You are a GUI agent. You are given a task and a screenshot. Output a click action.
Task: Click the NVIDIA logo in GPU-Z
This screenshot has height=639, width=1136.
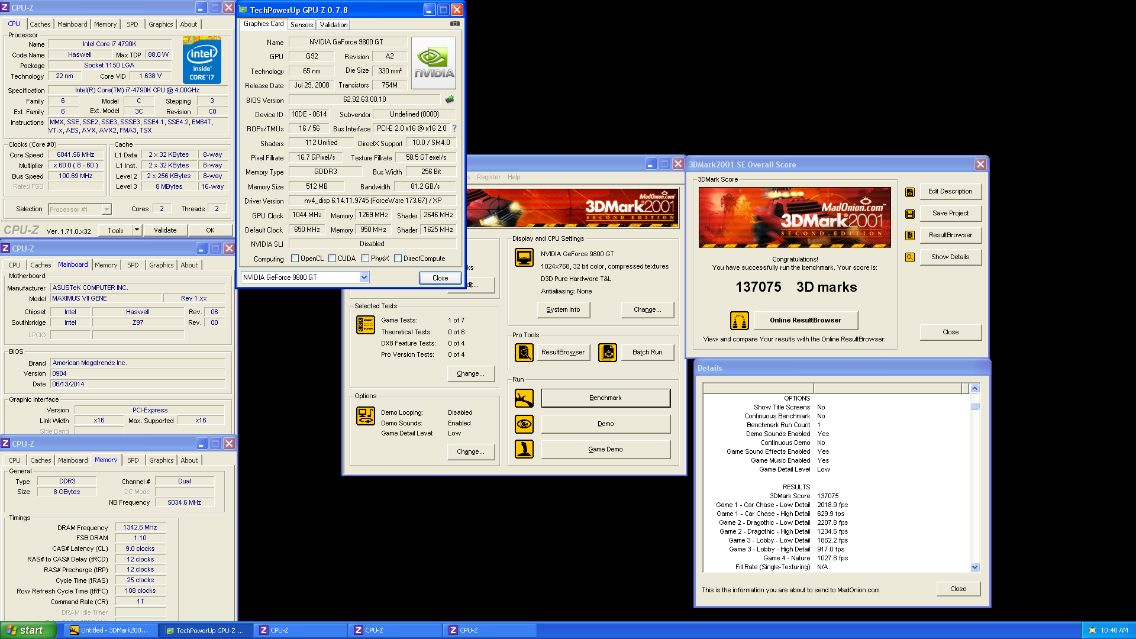pyautogui.click(x=434, y=63)
